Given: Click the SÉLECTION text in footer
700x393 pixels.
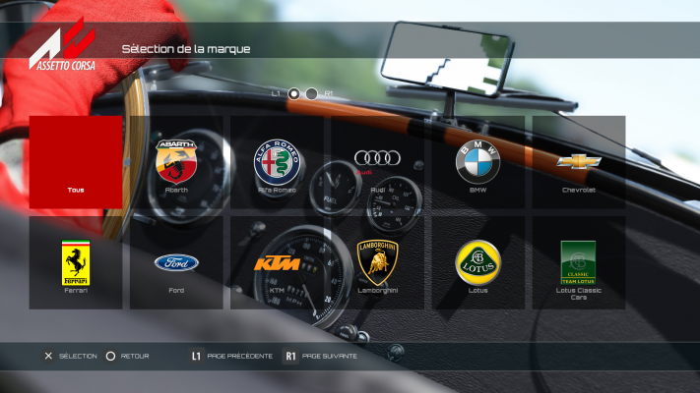Looking at the screenshot, I should [x=78, y=356].
